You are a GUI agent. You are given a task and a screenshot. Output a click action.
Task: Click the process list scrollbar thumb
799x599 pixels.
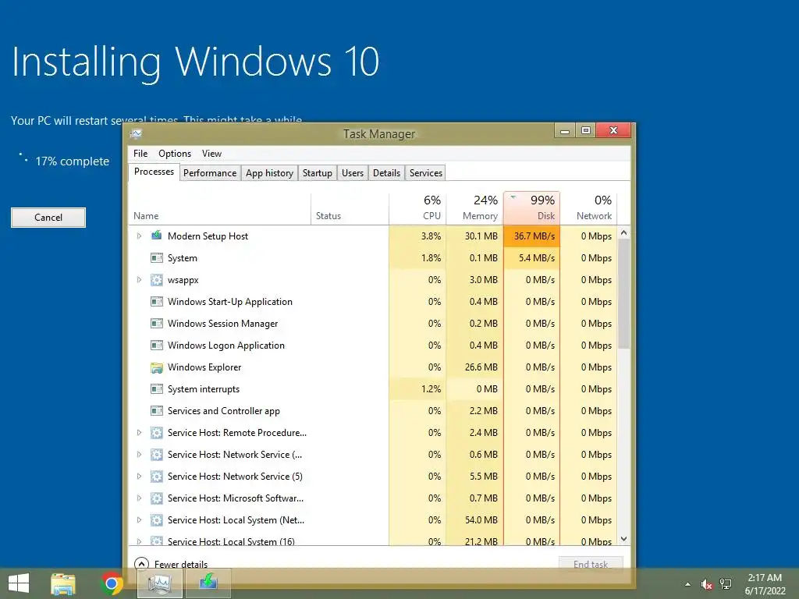623,293
